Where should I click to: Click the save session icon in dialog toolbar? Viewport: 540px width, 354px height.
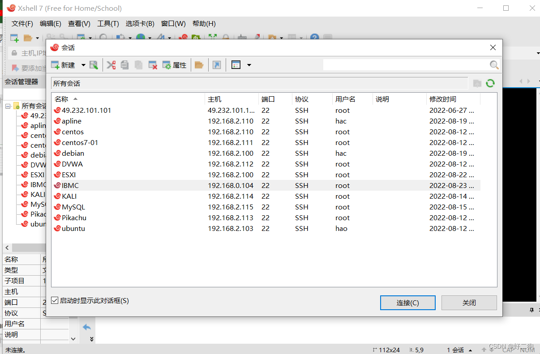point(94,65)
